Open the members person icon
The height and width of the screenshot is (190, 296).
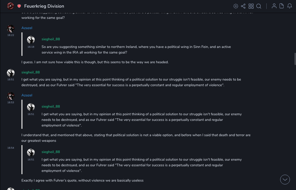[x=274, y=6]
